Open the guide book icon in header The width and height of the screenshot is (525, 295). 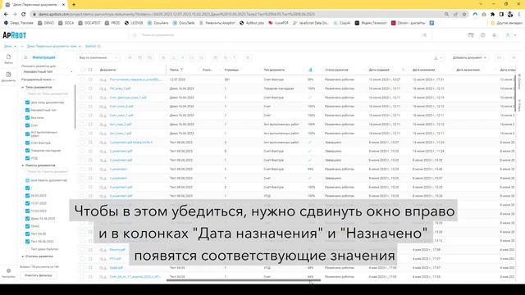click(x=471, y=34)
